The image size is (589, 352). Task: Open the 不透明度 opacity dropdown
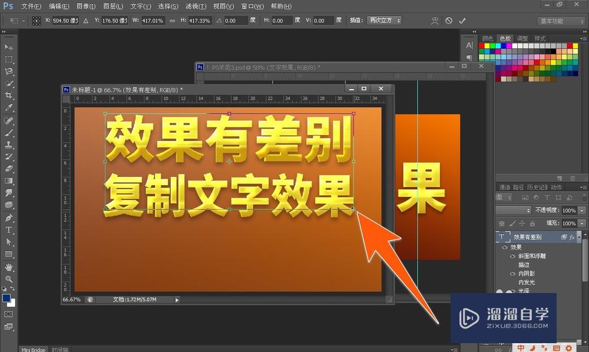pyautogui.click(x=581, y=210)
